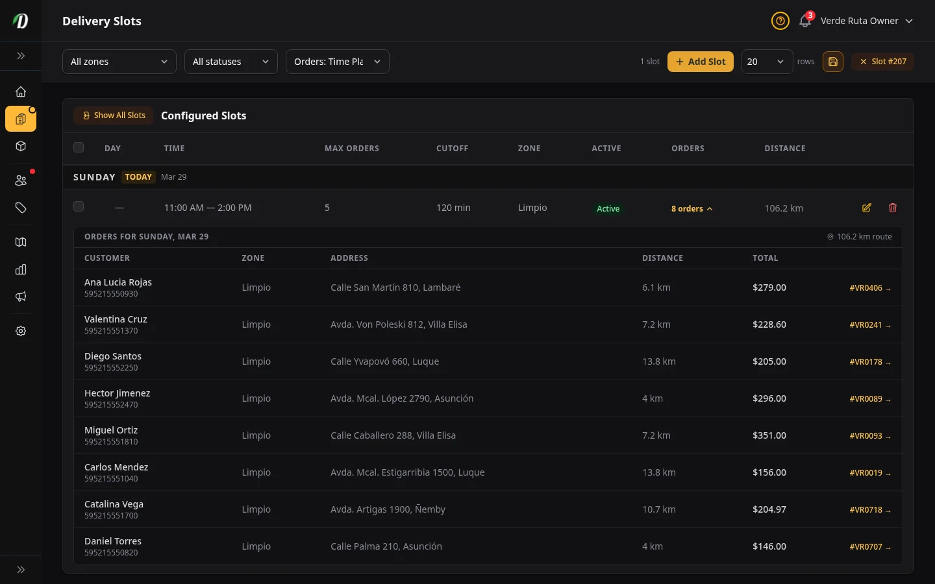Tick the checkbox for the 11:00 AM slot row
Image resolution: width=935 pixels, height=584 pixels.
click(79, 206)
